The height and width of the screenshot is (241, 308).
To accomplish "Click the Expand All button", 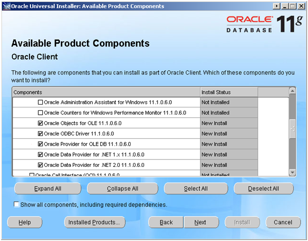I will click(x=48, y=188).
